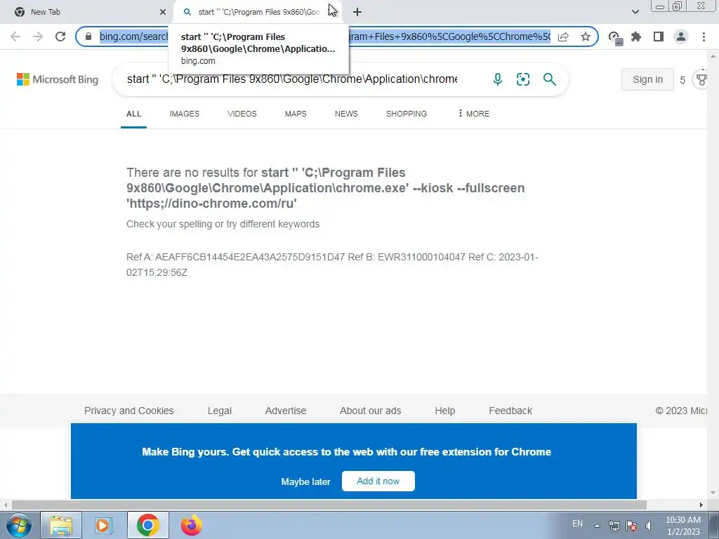Show hidden system tray icons
This screenshot has height=539, width=719.
pyautogui.click(x=597, y=526)
